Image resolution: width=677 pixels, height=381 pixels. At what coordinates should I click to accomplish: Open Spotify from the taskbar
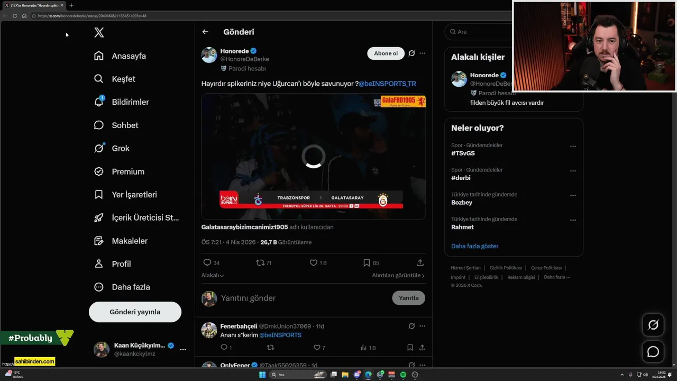click(x=403, y=375)
